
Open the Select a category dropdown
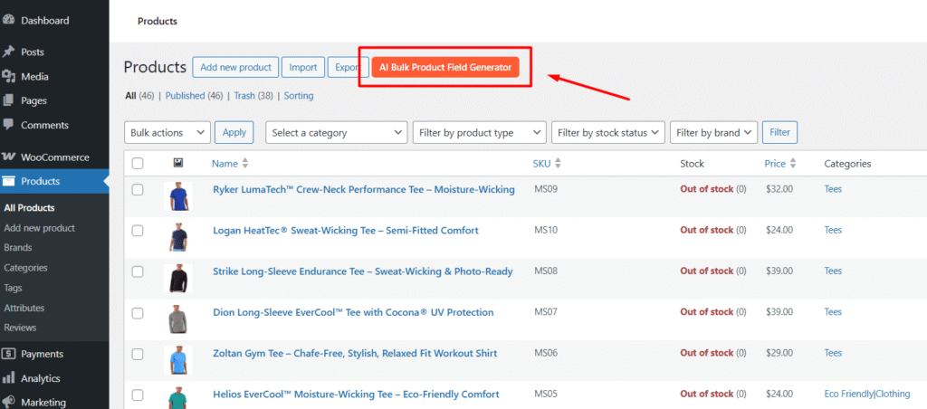[337, 132]
